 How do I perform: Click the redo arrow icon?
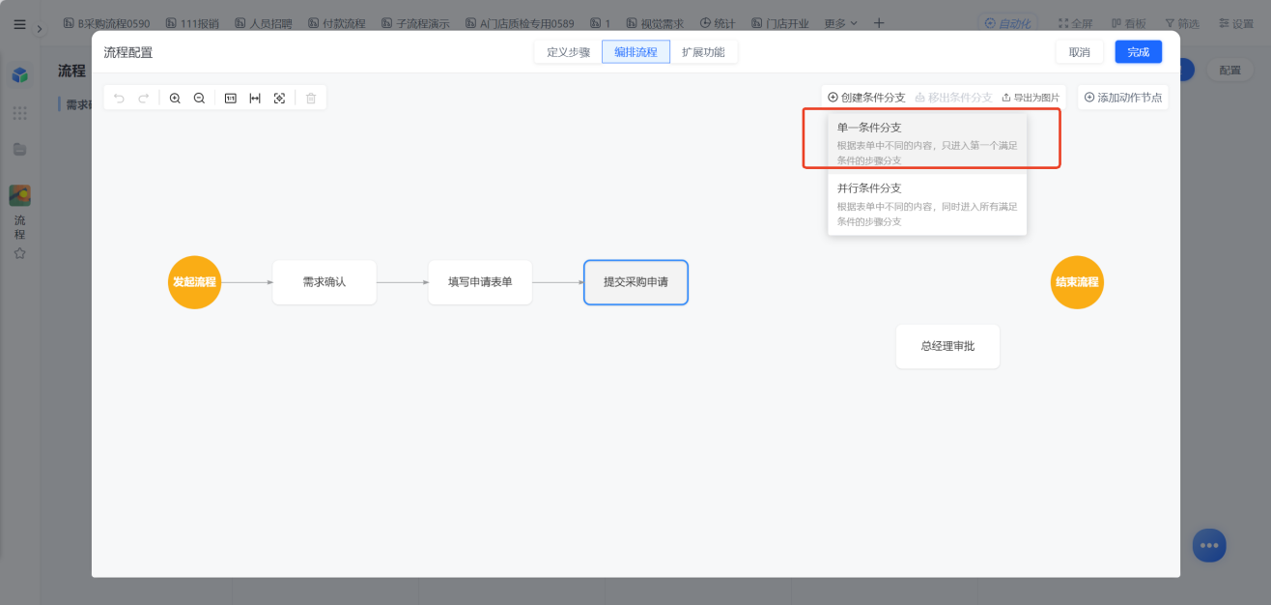click(144, 98)
